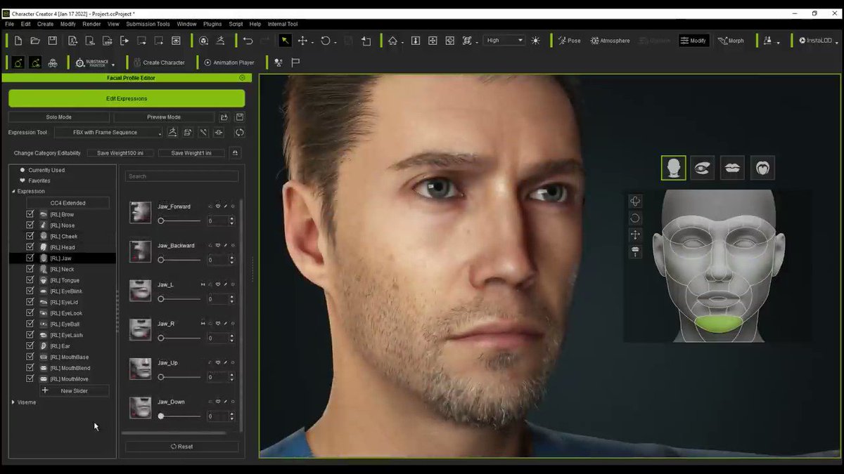Click the flag icon in second toolbar
844x474 pixels.
coord(296,62)
